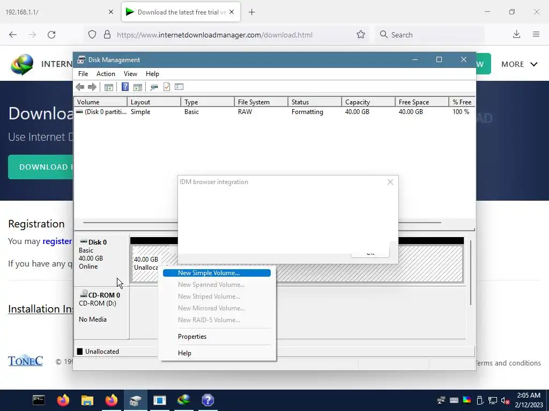
Task: Sort by the Volume column header
Action: [x=100, y=102]
